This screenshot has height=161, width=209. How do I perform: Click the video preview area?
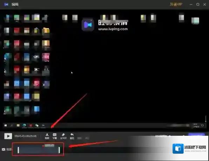point(104,70)
